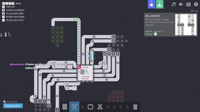200x112 pixels.
Task: Click the MOVE keybinding hint
Action: click(x=18, y=3)
